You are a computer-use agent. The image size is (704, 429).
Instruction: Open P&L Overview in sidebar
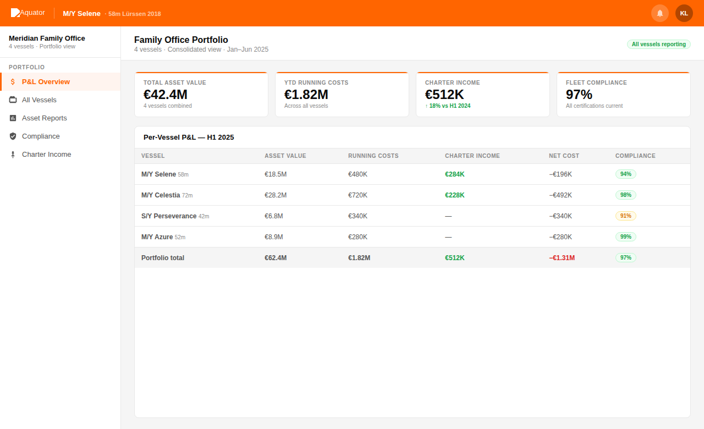click(60, 82)
